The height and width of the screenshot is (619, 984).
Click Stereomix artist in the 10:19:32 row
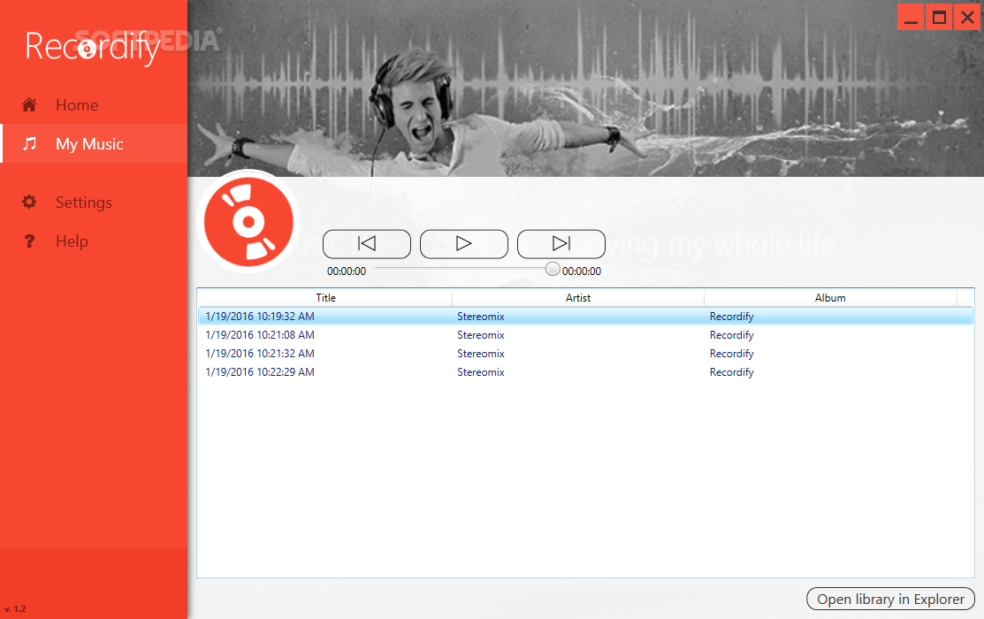481,317
